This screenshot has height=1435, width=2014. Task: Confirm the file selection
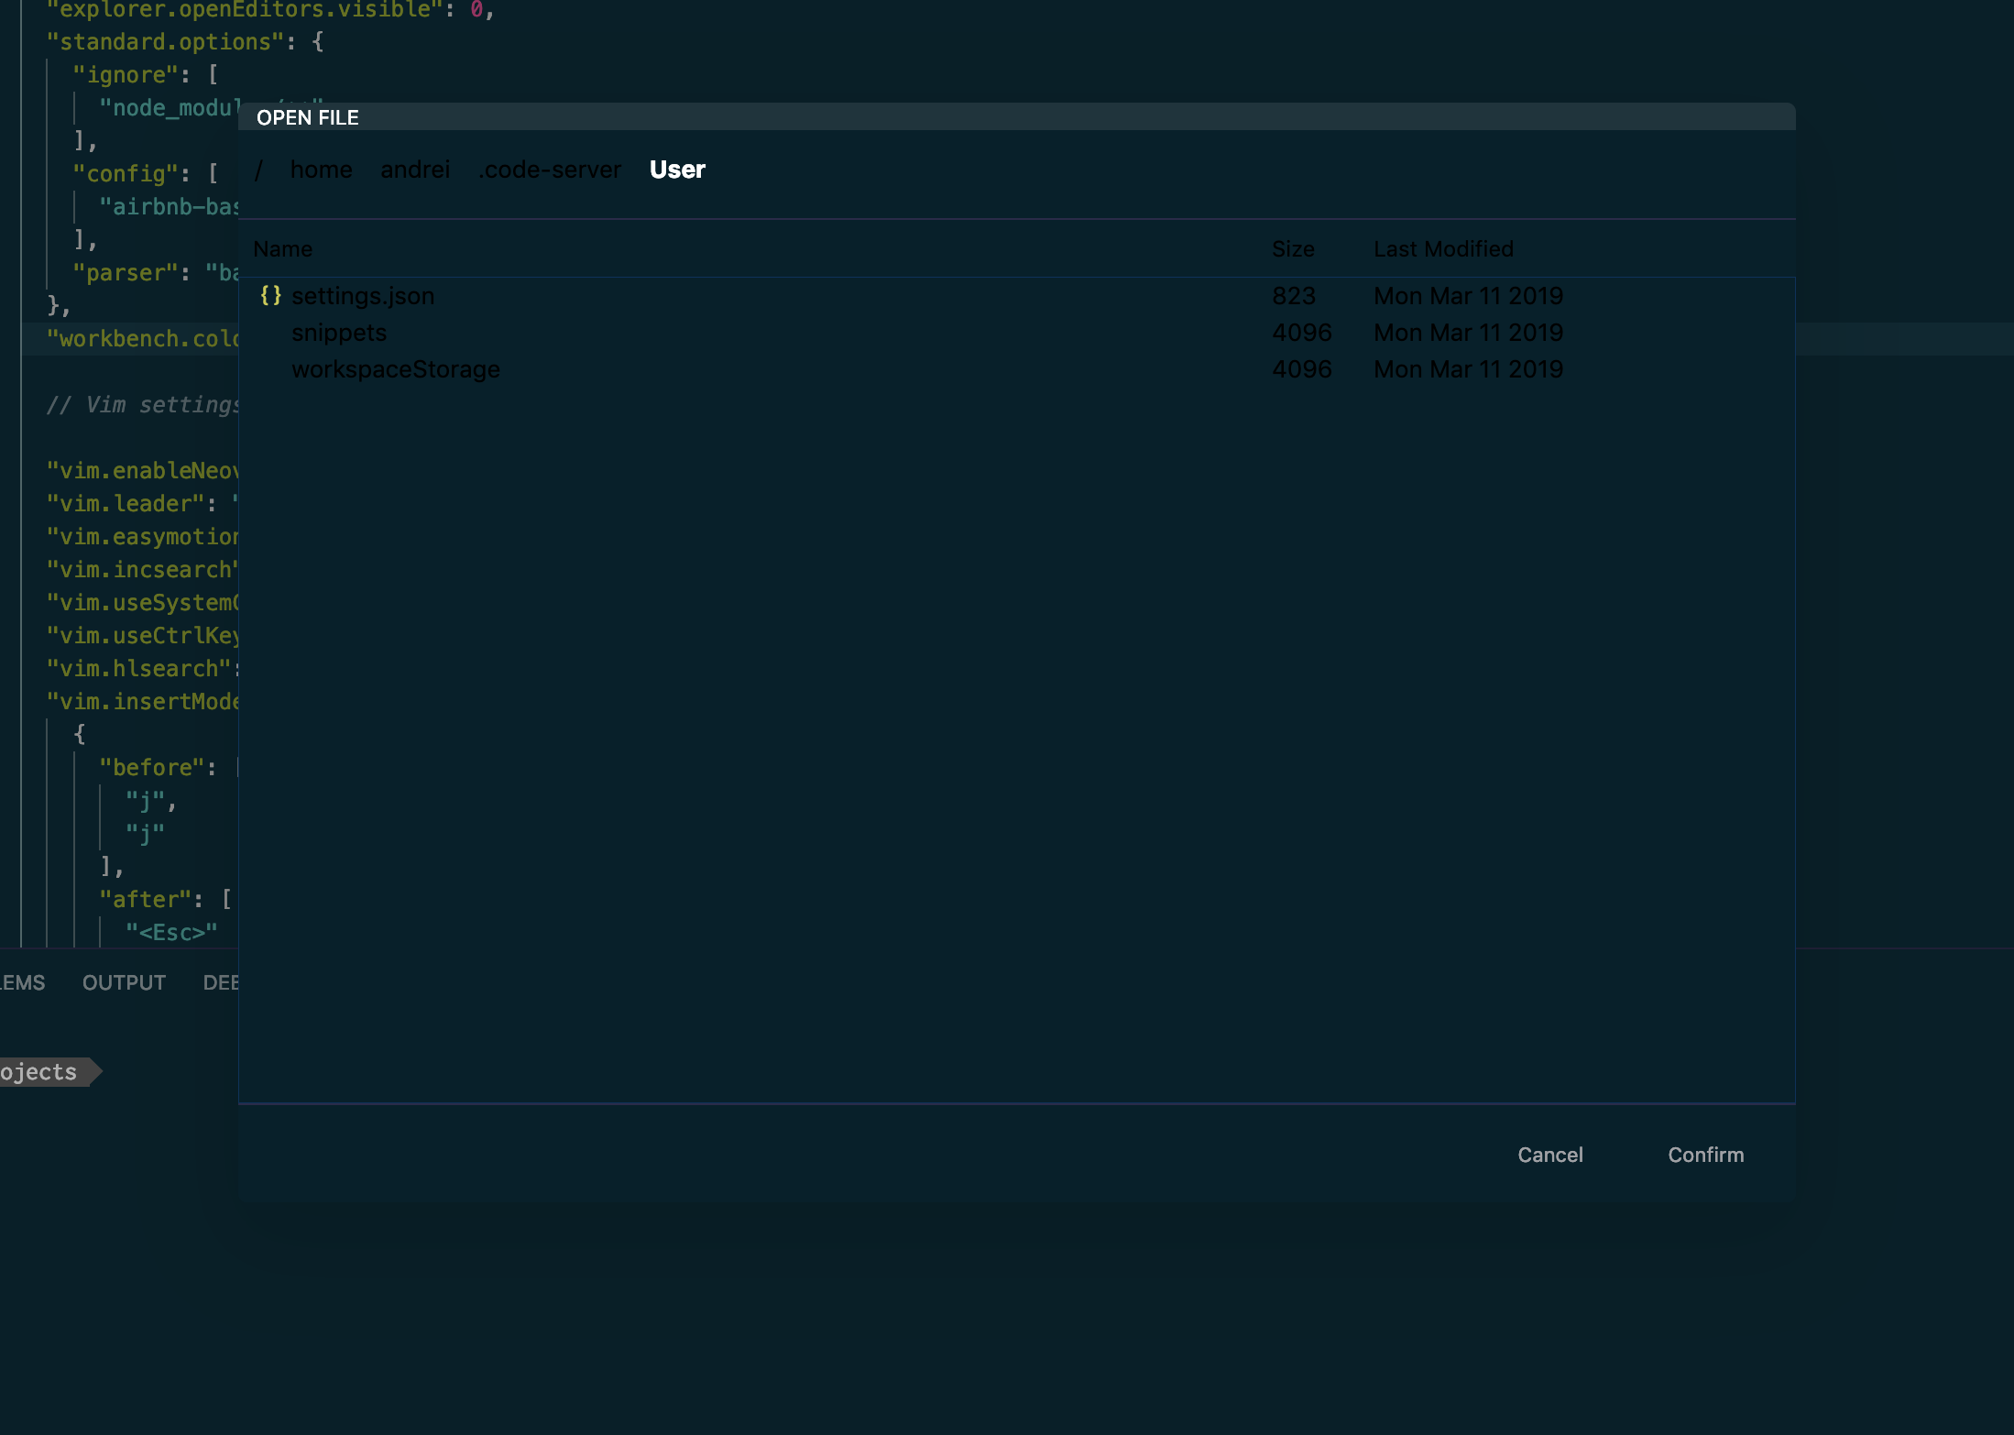[x=1705, y=1155]
